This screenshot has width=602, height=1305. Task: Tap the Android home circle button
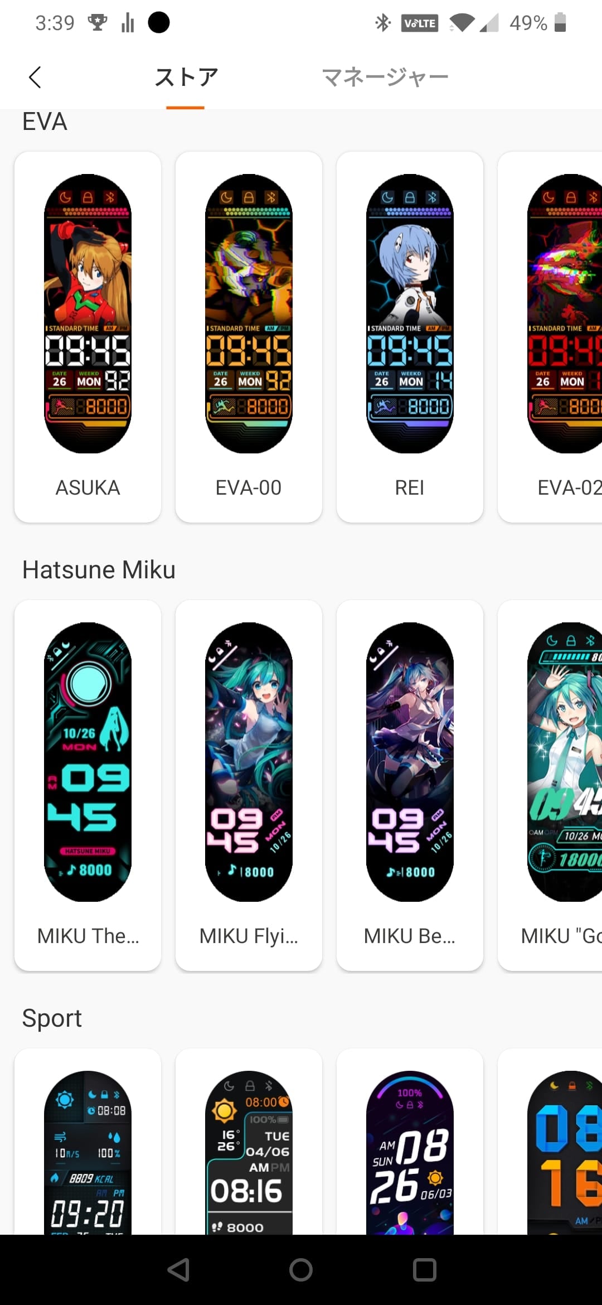[301, 1270]
